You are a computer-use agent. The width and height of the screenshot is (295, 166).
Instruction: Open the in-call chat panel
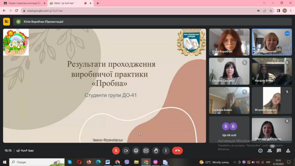point(279,150)
